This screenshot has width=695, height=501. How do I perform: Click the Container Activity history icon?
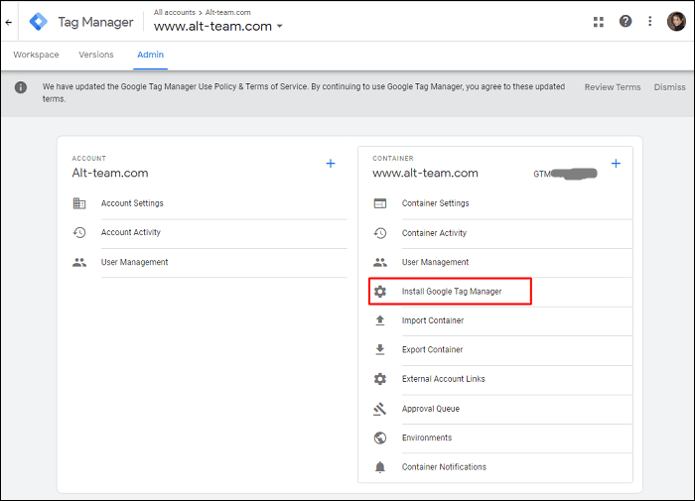(380, 233)
